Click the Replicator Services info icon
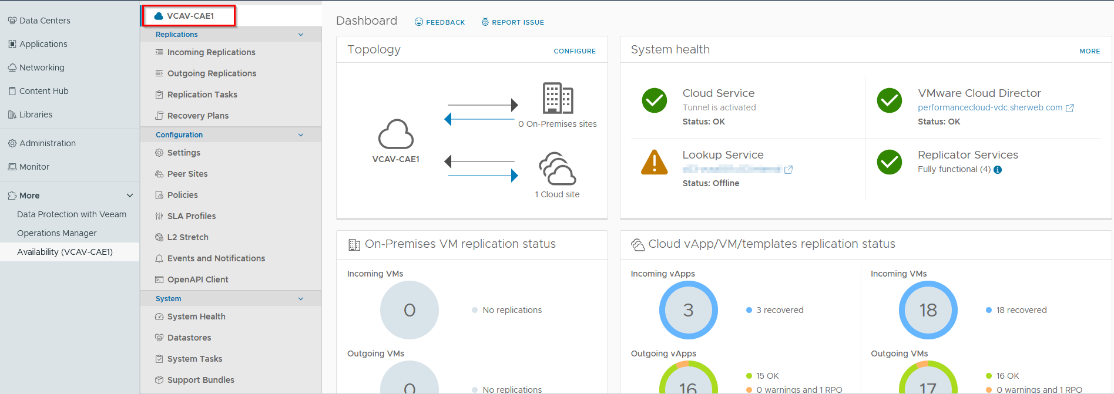1114x394 pixels. (x=998, y=170)
